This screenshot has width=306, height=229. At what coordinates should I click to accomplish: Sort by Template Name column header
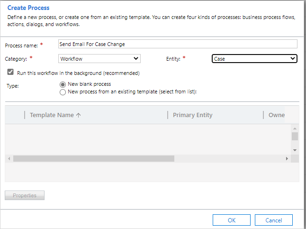(52, 115)
